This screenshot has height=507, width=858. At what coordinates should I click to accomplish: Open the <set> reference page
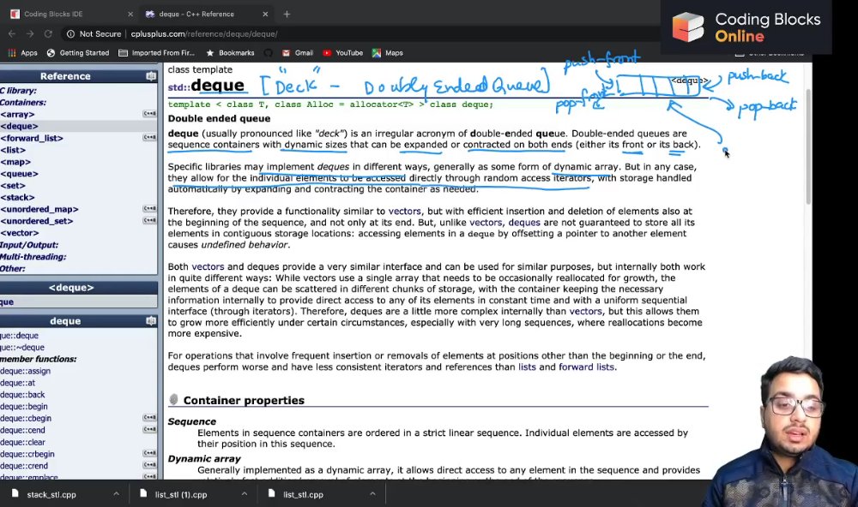[x=13, y=186]
